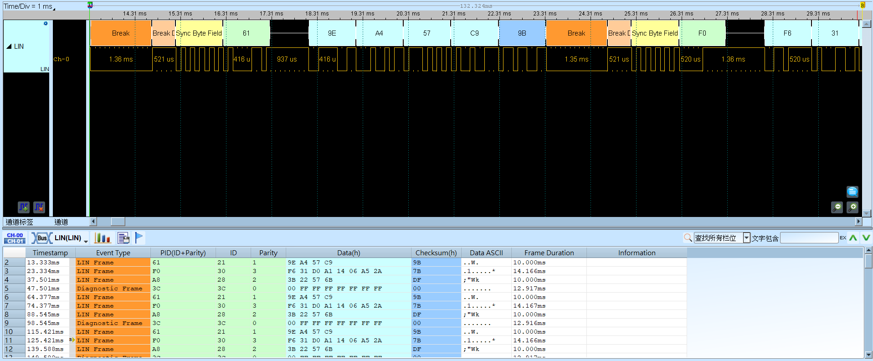The image size is (873, 361).
Task: Select the Diagnostic Frame row at 47.501ms
Action: tap(345, 289)
